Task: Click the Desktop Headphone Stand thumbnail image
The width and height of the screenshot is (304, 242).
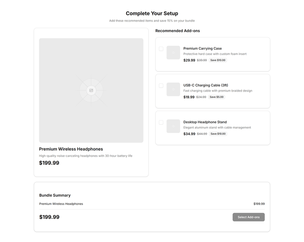Action: tap(173, 126)
